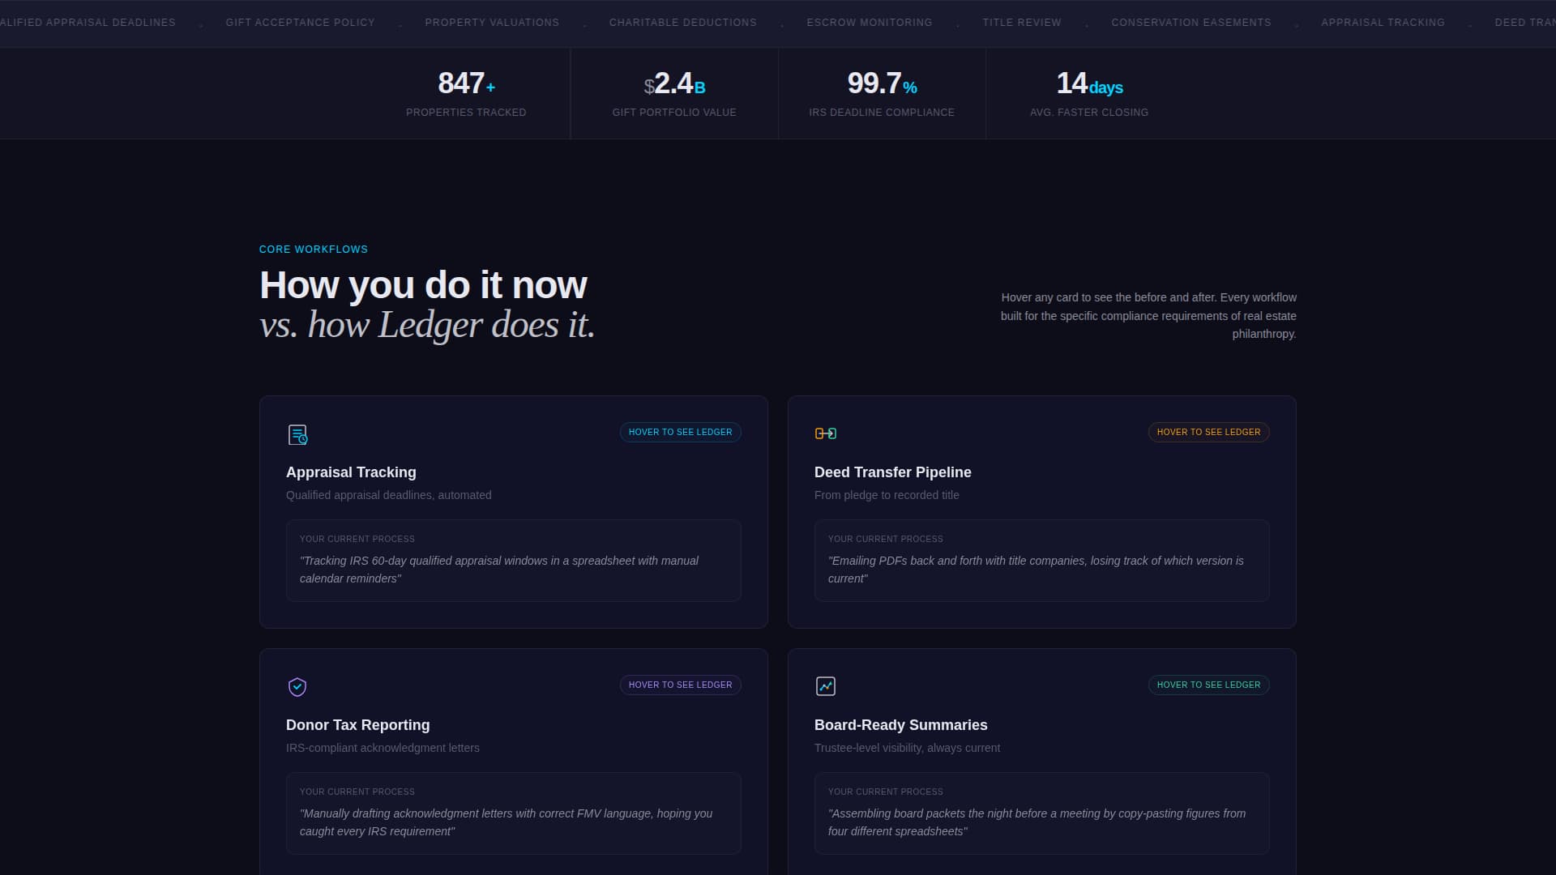The image size is (1556, 875).
Task: Click 'Gift Acceptance Policy' in the ticker
Action: tap(300, 23)
